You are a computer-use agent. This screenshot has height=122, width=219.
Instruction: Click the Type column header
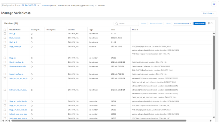(92, 30)
